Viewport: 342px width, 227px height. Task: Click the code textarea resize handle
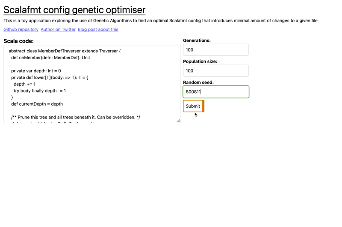pos(178,121)
